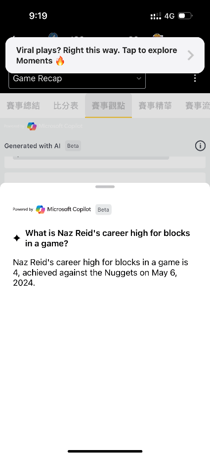Open the partially visible 賽事流 tab
Viewport: 210px width, 457px height.
[x=198, y=106]
